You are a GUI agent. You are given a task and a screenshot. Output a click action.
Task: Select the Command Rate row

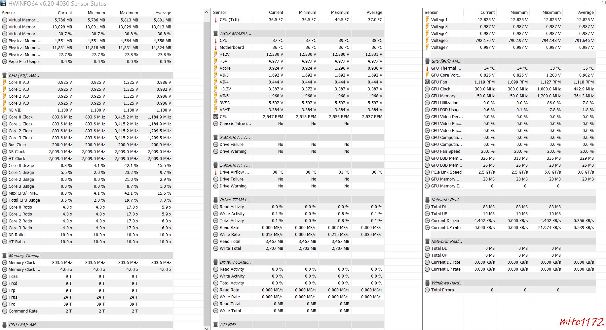tap(87, 311)
